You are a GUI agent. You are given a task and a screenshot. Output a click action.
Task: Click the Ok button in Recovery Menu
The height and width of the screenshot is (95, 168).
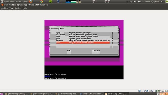pos(69,50)
